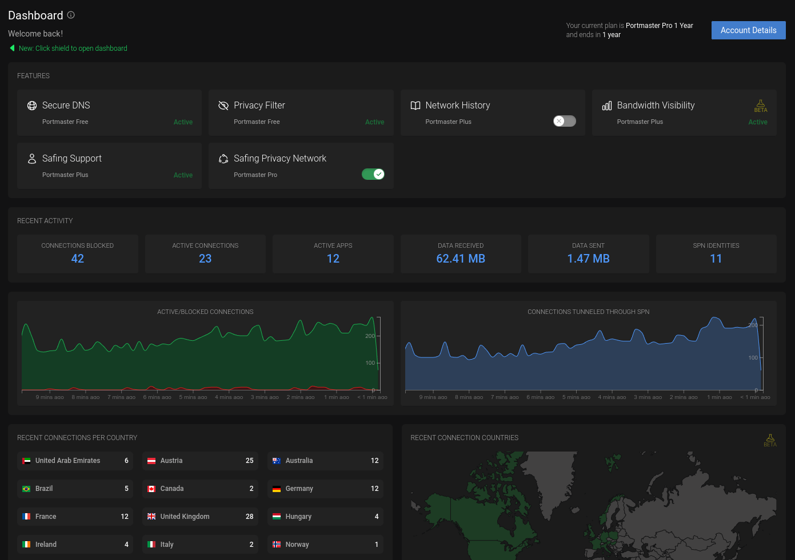Click the Bandwidth Visibility bar chart icon
The width and height of the screenshot is (795, 560).
tap(607, 106)
